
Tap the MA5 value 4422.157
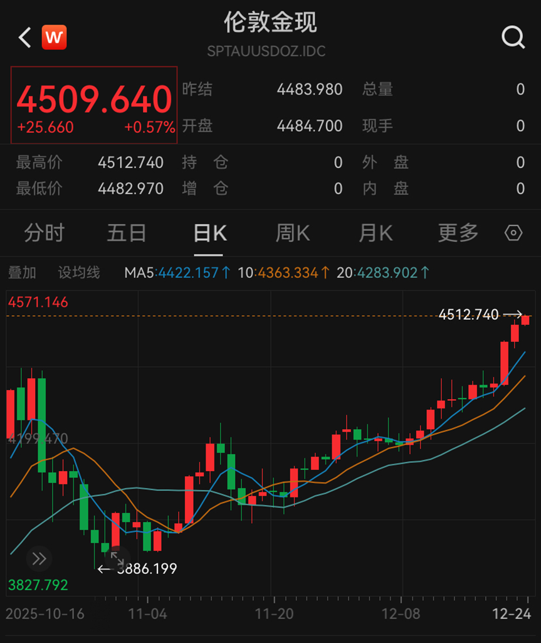click(x=188, y=273)
